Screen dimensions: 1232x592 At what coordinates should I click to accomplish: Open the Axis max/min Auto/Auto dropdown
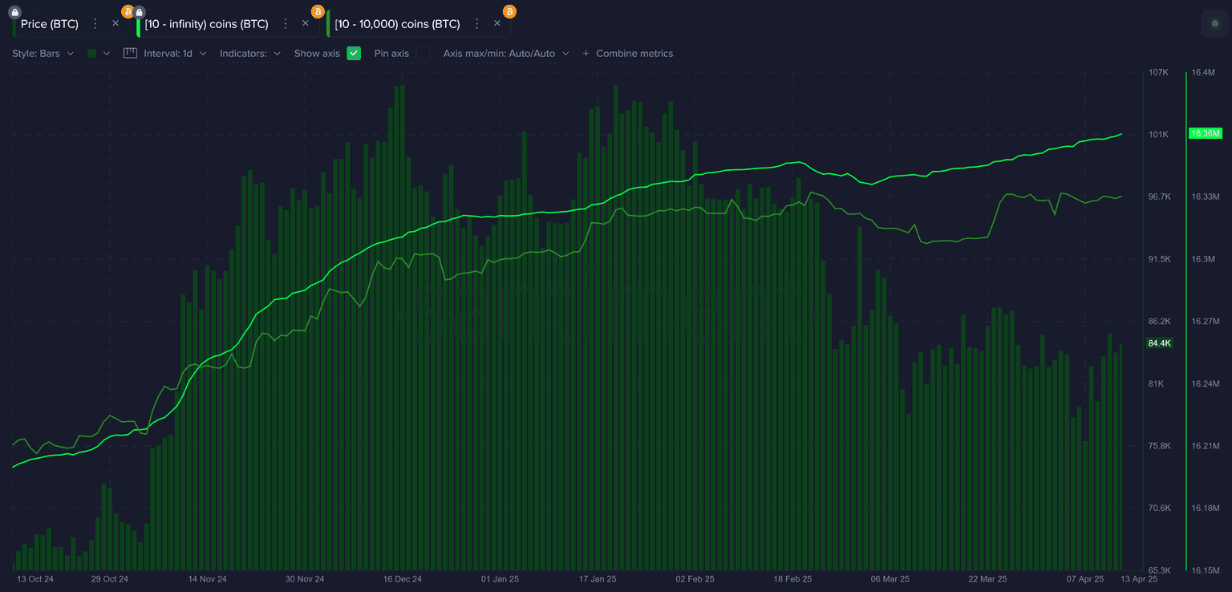(506, 54)
